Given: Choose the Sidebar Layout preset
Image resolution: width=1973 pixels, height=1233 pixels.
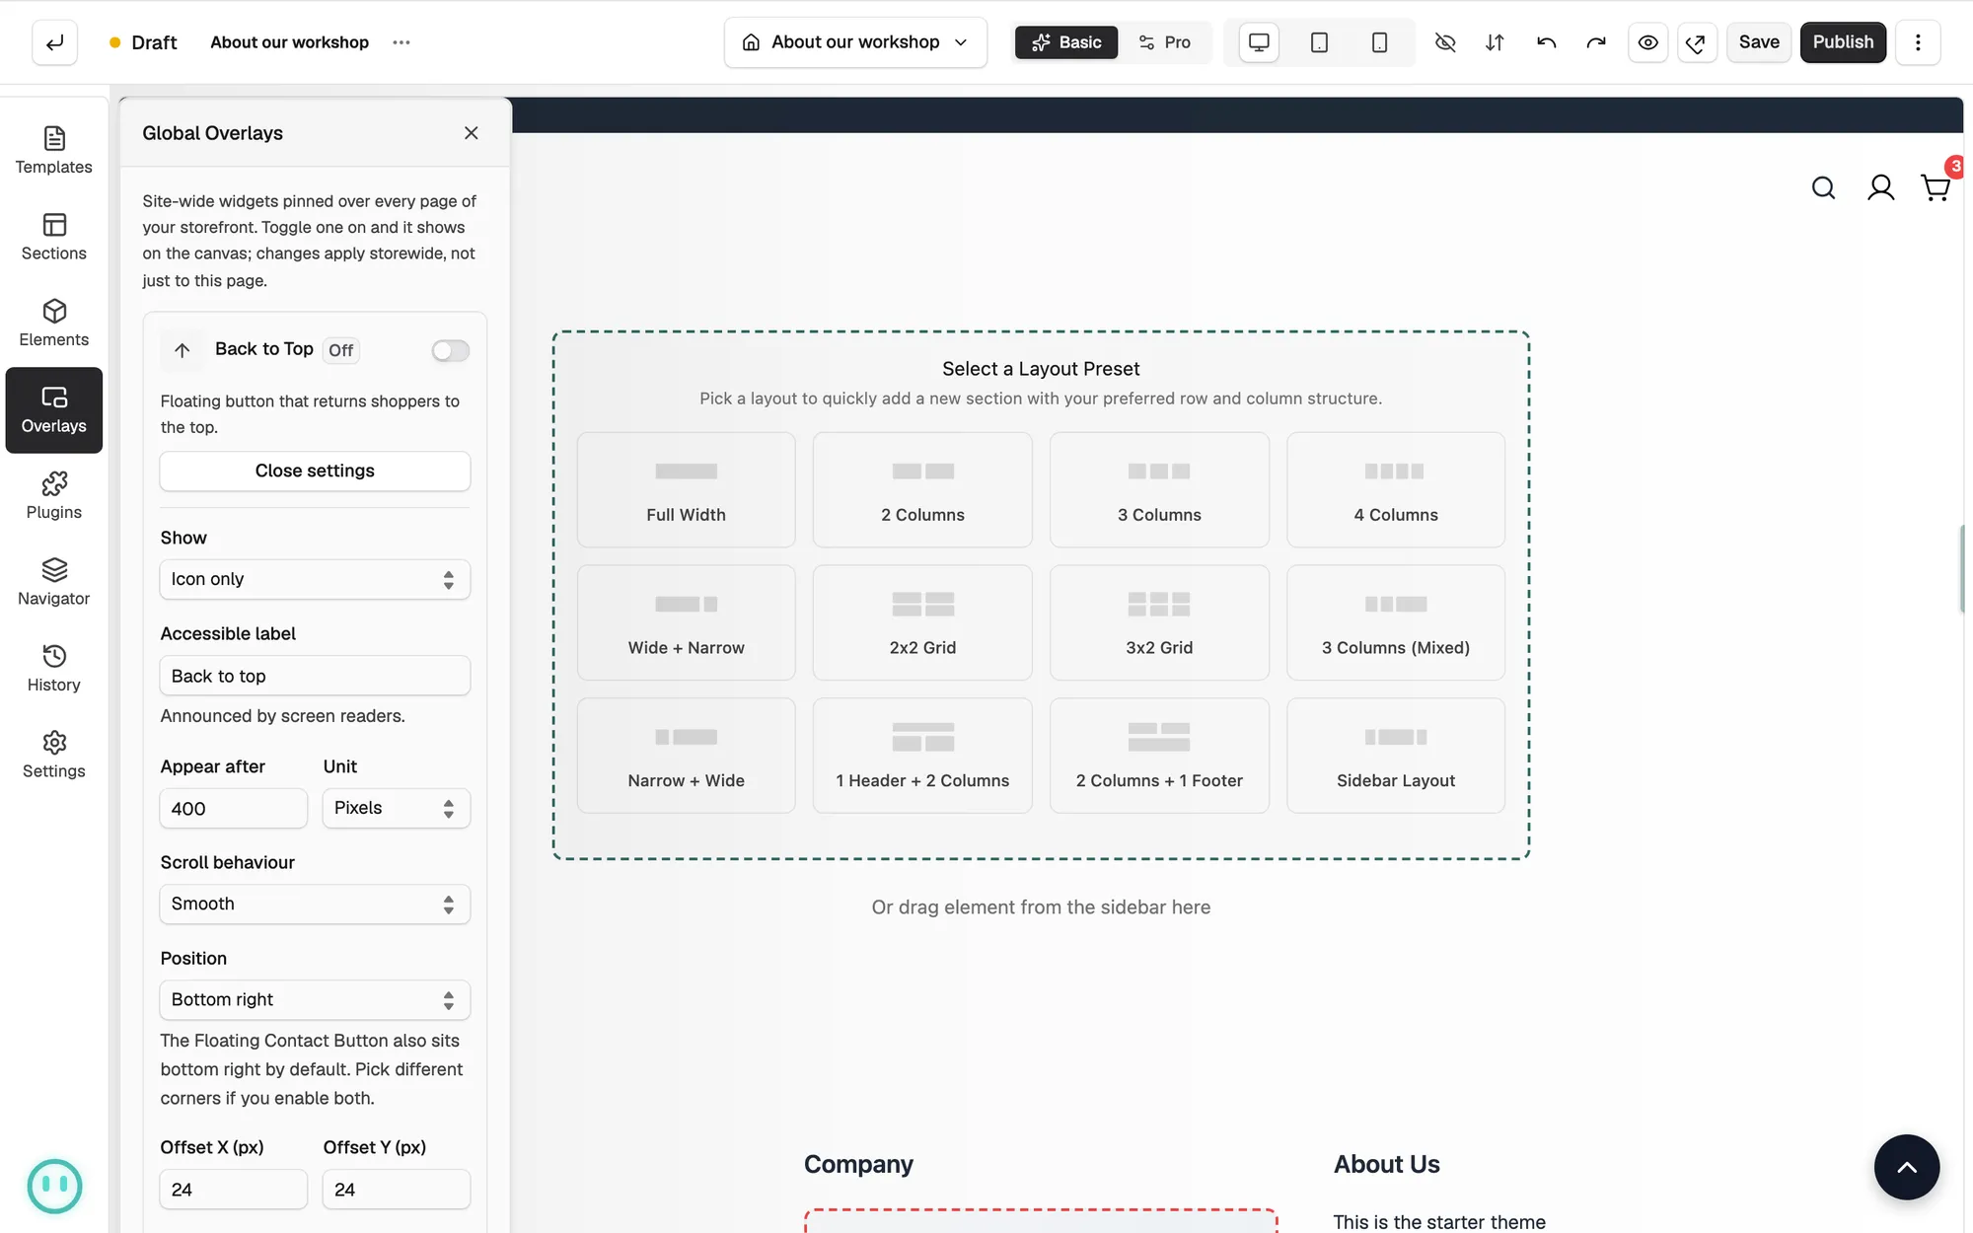Looking at the screenshot, I should coord(1395,756).
